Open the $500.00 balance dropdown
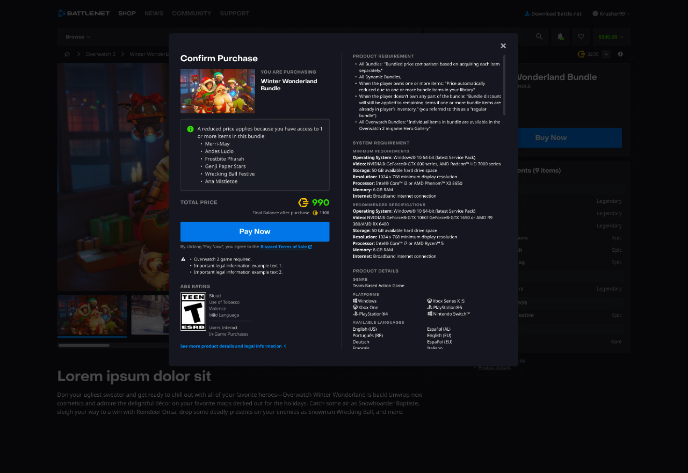Viewport: 688px width, 473px height. click(x=611, y=37)
